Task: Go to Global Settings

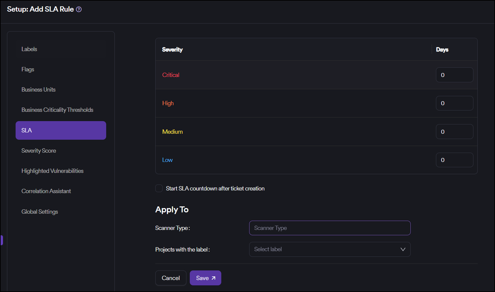Action: tap(40, 212)
